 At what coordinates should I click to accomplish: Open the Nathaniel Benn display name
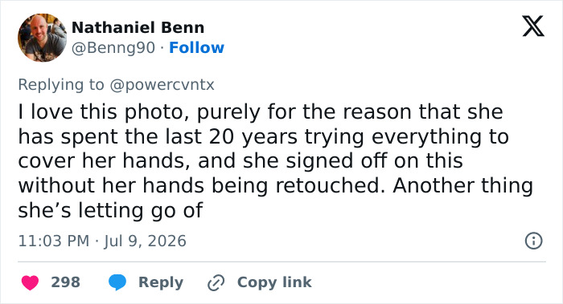138,27
